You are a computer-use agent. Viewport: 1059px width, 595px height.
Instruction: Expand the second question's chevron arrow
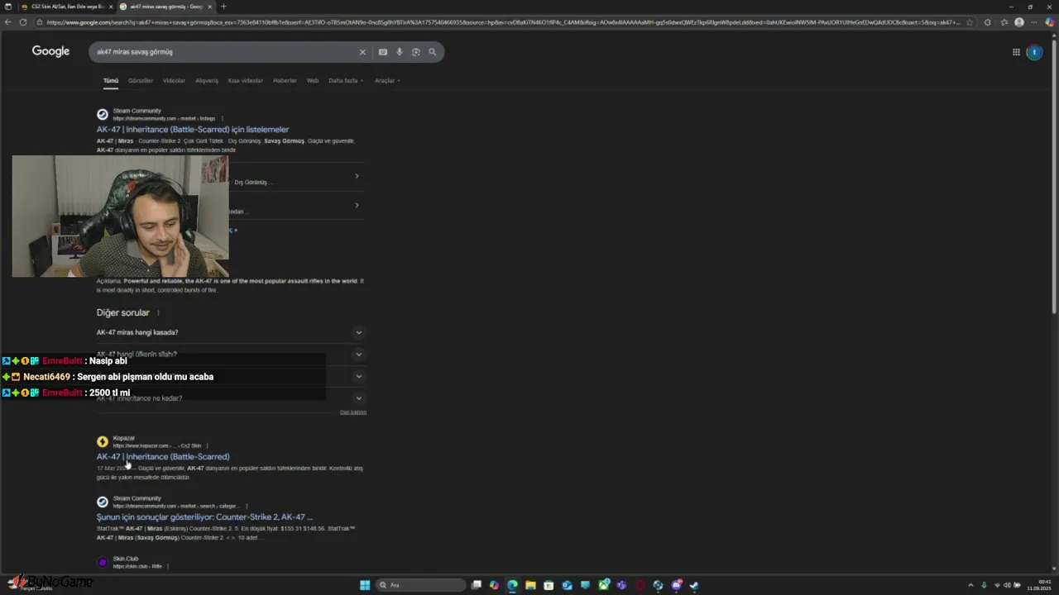pos(358,355)
